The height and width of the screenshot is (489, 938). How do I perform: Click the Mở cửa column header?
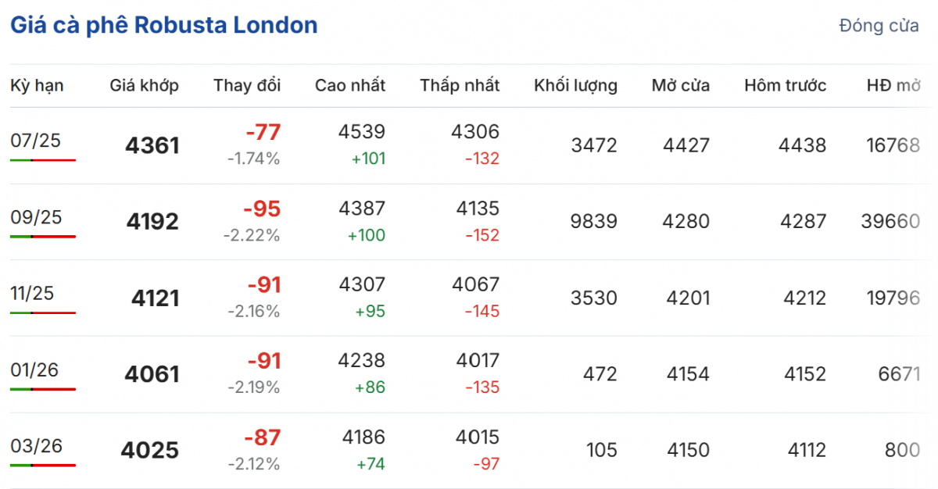pos(680,86)
